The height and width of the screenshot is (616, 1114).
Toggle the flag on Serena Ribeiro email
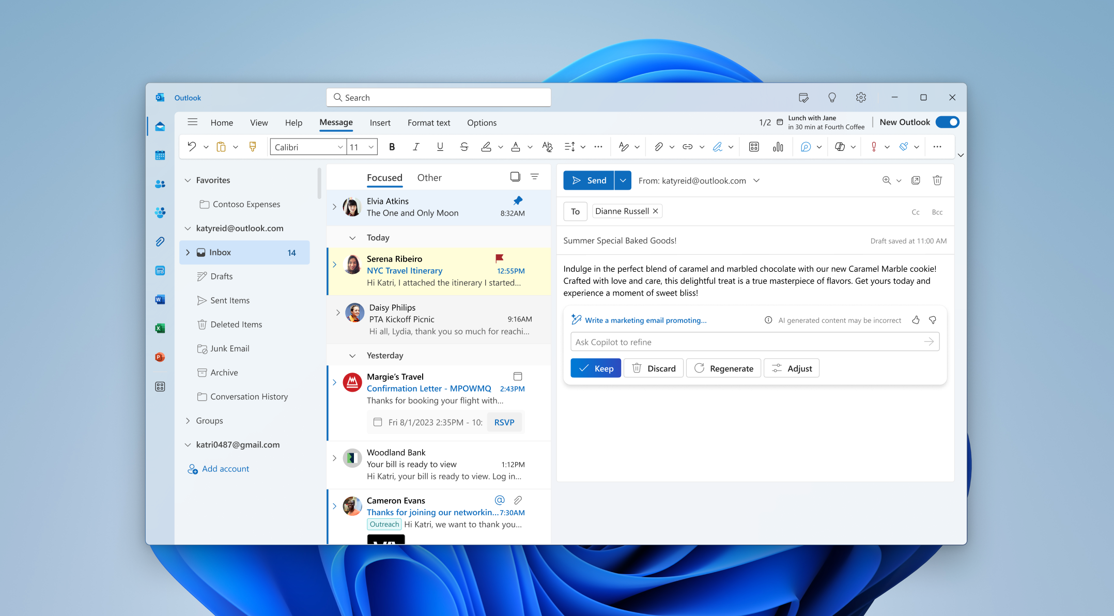click(x=499, y=258)
